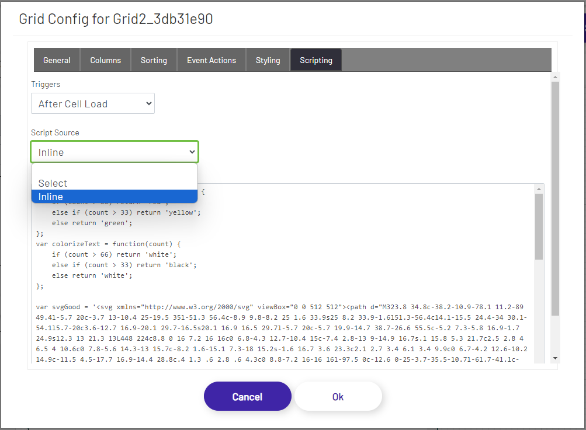Click inside the inline script code editor
Screen dimensions: 586x430
point(292,274)
